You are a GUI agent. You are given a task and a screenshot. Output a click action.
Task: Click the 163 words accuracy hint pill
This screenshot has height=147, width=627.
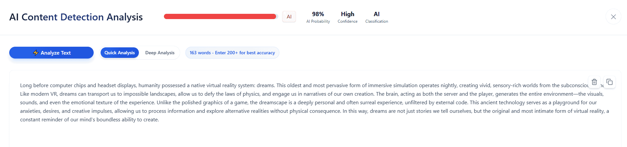coord(232,53)
